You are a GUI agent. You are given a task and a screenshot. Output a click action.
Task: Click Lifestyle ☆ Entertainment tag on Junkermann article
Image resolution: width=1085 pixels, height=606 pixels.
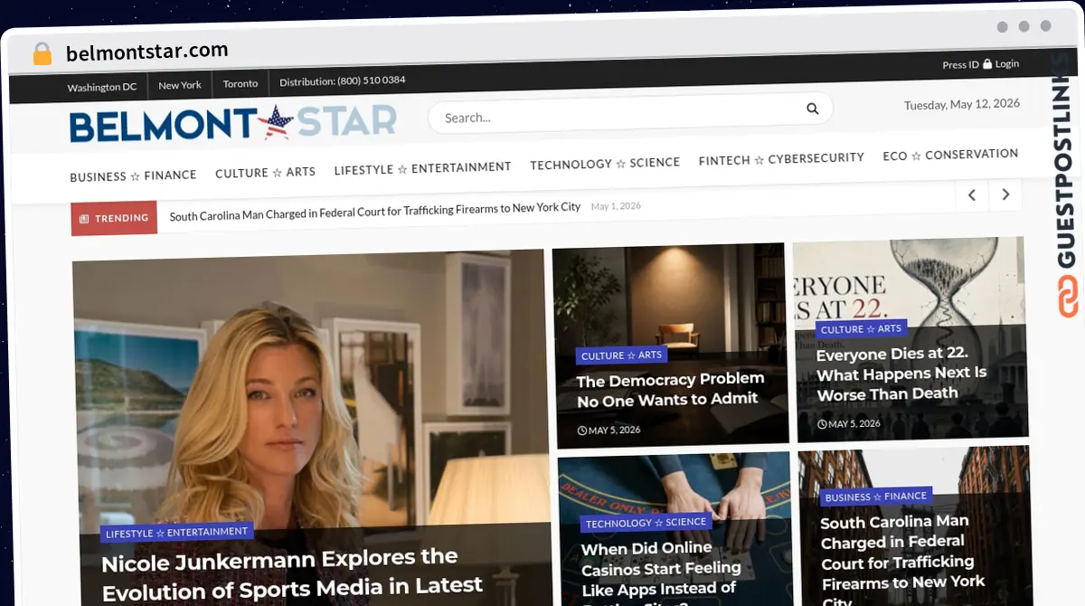click(176, 533)
